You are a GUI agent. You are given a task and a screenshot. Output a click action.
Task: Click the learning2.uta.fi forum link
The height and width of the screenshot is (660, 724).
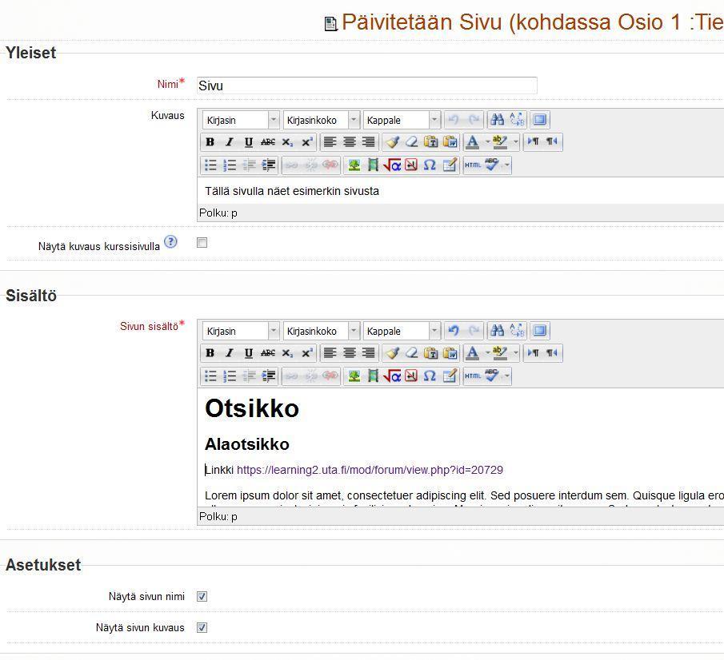370,470
